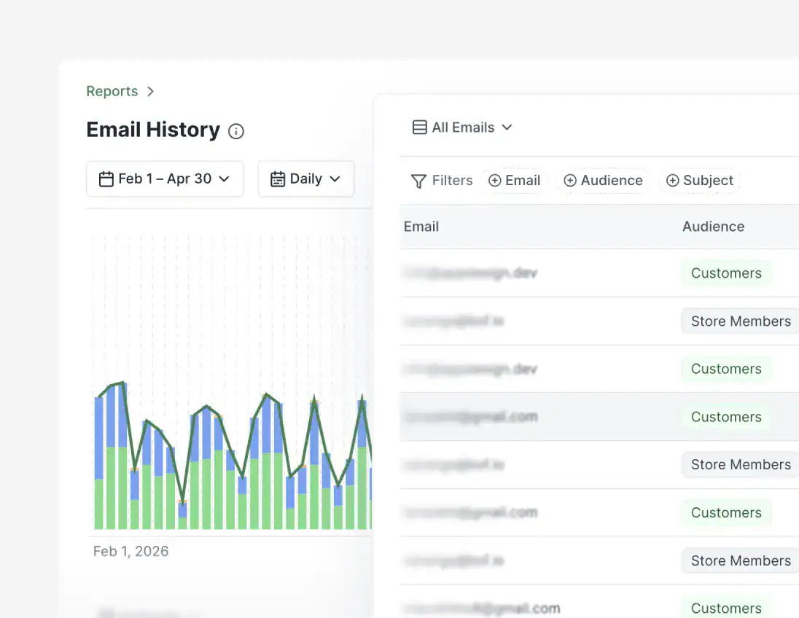Click the Customers tag in the highlighted row
Viewport: 799px width, 618px height.
coord(726,417)
